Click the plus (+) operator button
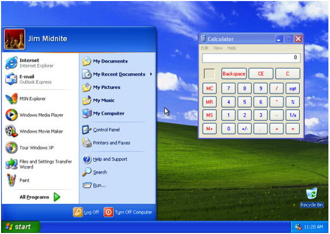Screen dimensions: 330x234 pyautogui.click(x=277, y=129)
